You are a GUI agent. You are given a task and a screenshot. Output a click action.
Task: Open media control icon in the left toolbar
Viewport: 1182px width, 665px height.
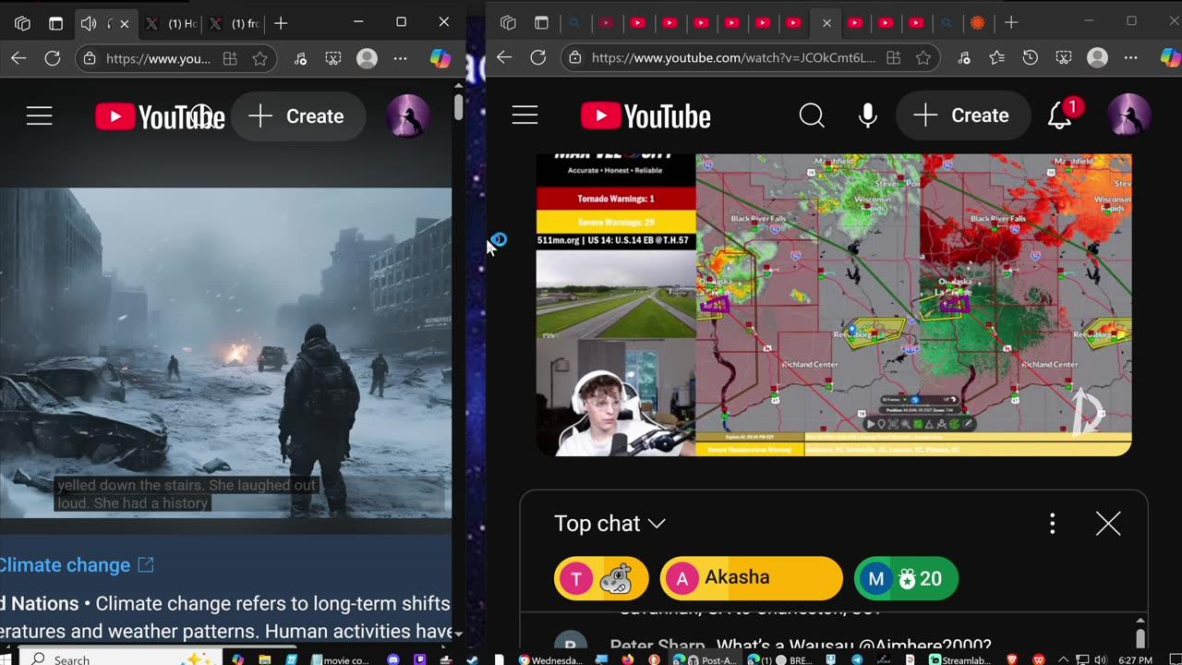(x=301, y=58)
